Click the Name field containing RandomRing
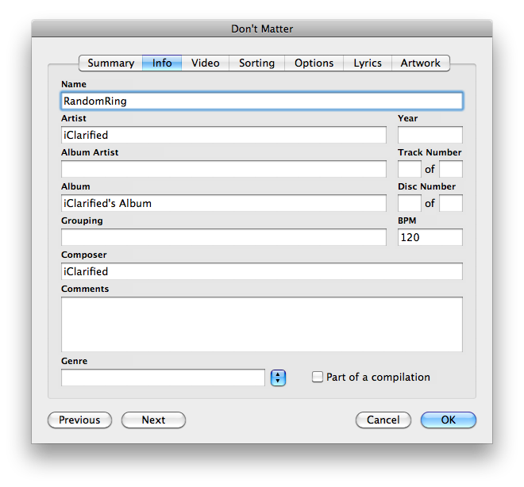The image size is (524, 487). click(x=261, y=101)
